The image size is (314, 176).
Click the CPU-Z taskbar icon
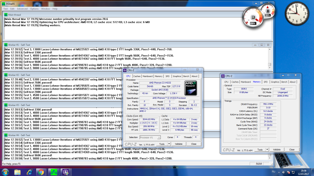(65, 171)
